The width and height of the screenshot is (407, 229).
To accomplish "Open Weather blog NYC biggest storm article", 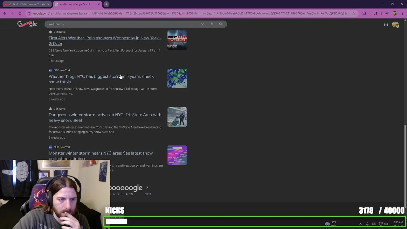I will point(101,79).
